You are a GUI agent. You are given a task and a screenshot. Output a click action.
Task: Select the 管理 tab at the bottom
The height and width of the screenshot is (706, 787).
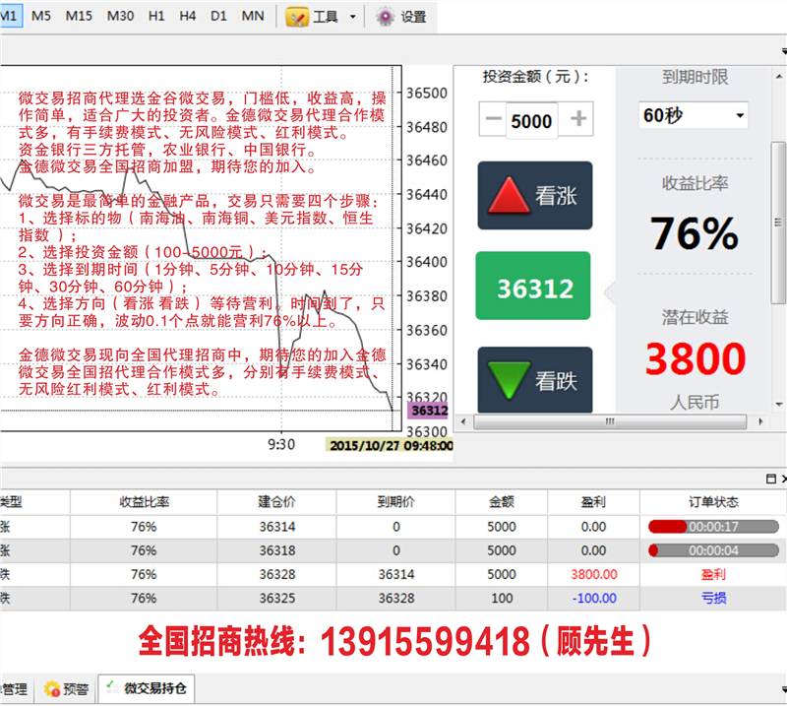click(x=13, y=689)
